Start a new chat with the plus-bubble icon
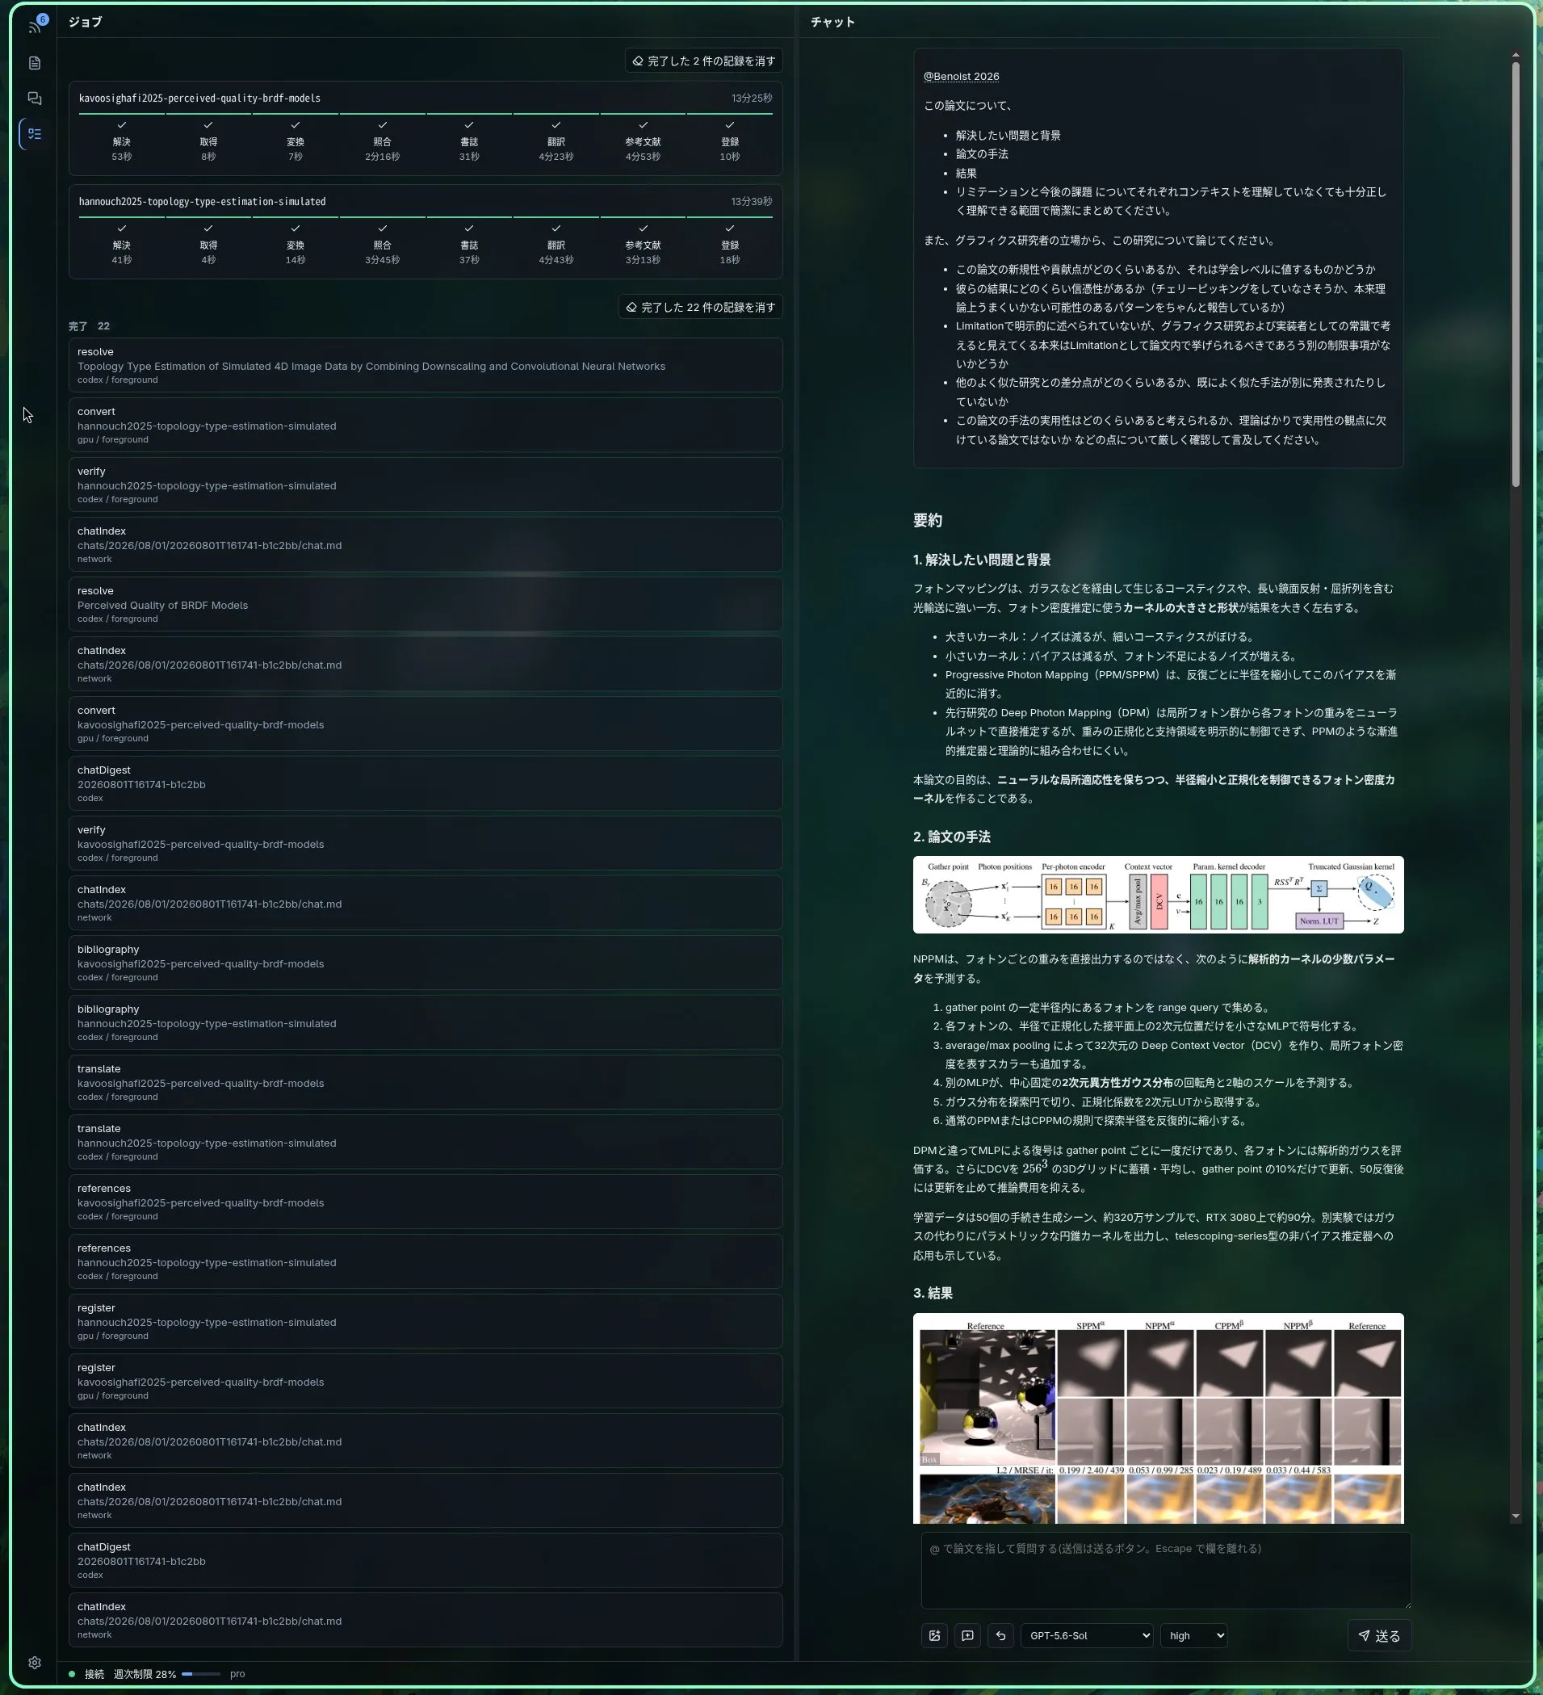 tap(967, 1635)
